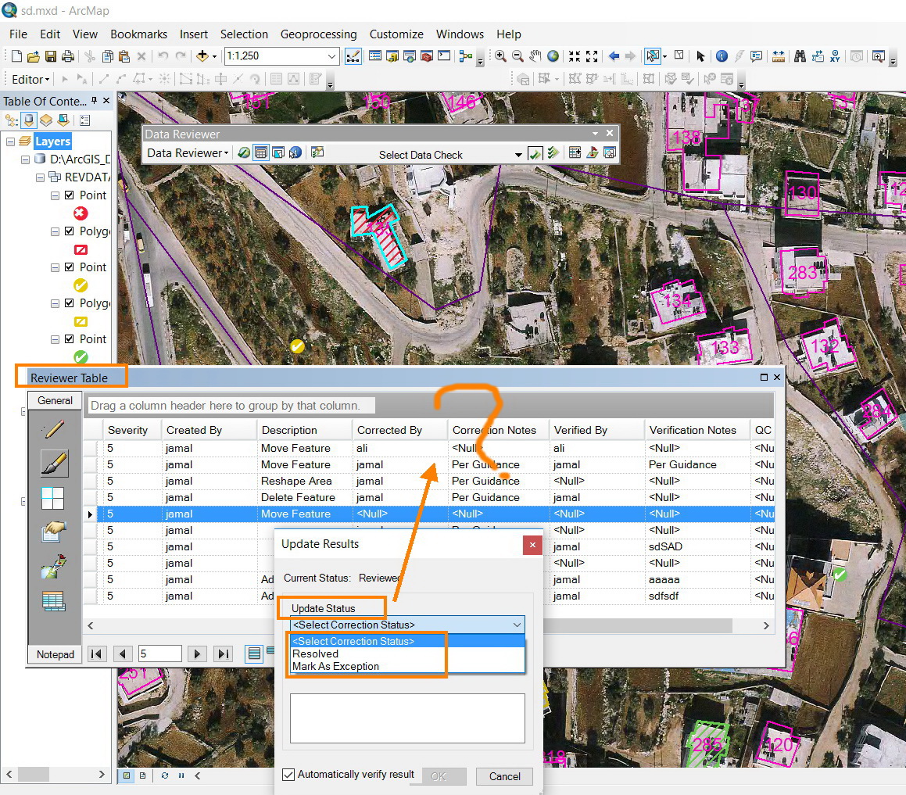The image size is (906, 795).
Task: Toggle the Automatically verify result checkbox
Action: tap(288, 775)
